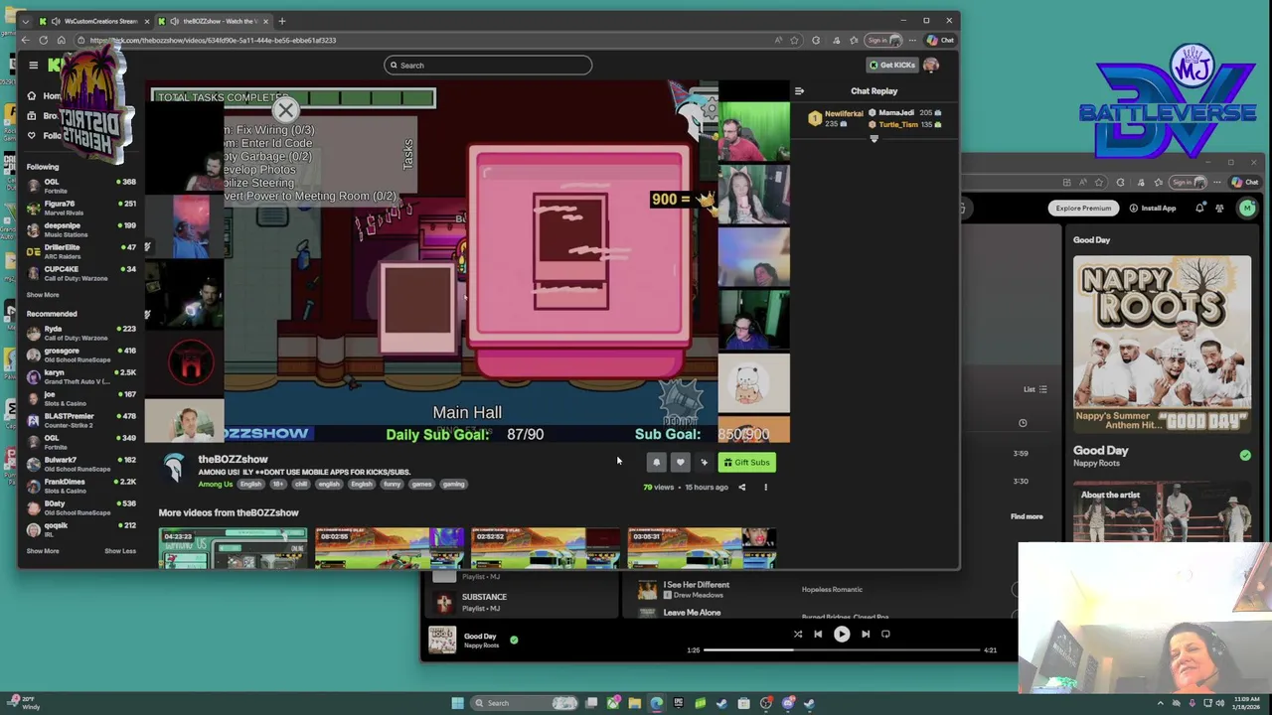This screenshot has height=715, width=1272.
Task: Select the Among Us category link
Action: coord(216,485)
